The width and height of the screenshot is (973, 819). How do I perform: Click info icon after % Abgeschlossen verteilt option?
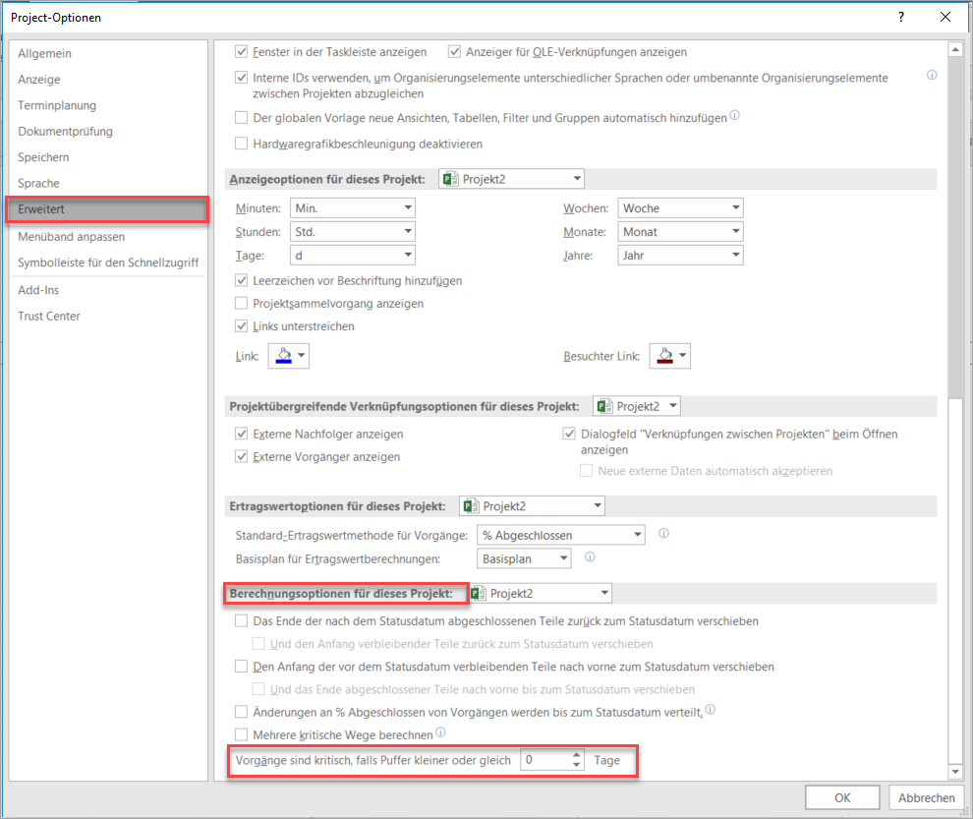tap(710, 709)
